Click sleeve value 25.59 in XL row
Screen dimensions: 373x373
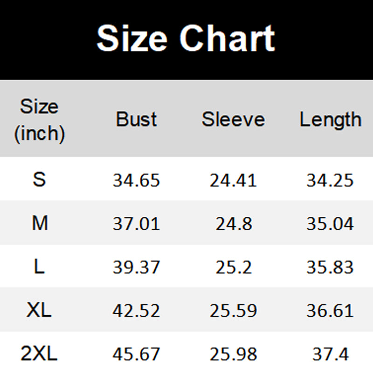(x=233, y=311)
